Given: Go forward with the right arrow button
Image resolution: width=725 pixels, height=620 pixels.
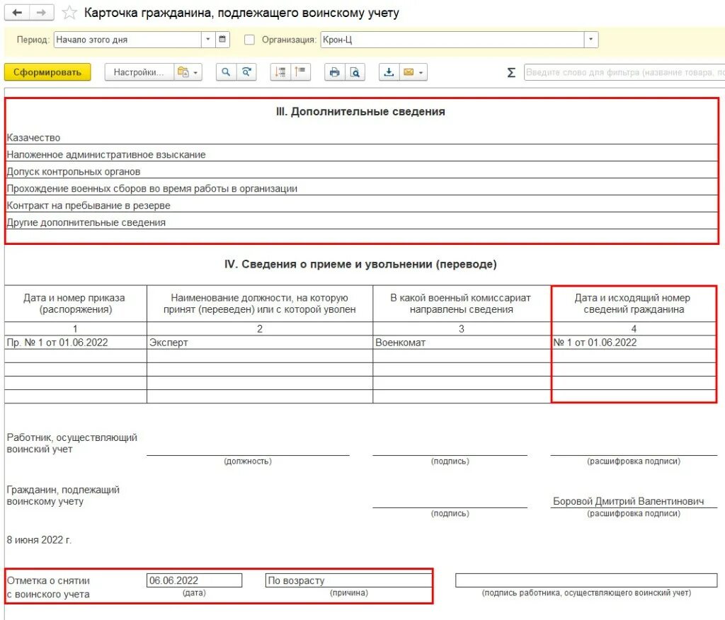Looking at the screenshot, I should (42, 13).
